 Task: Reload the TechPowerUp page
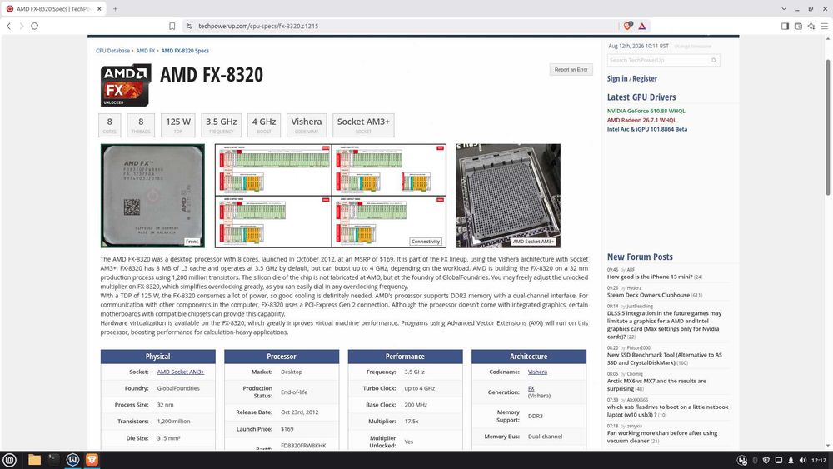[x=34, y=26]
